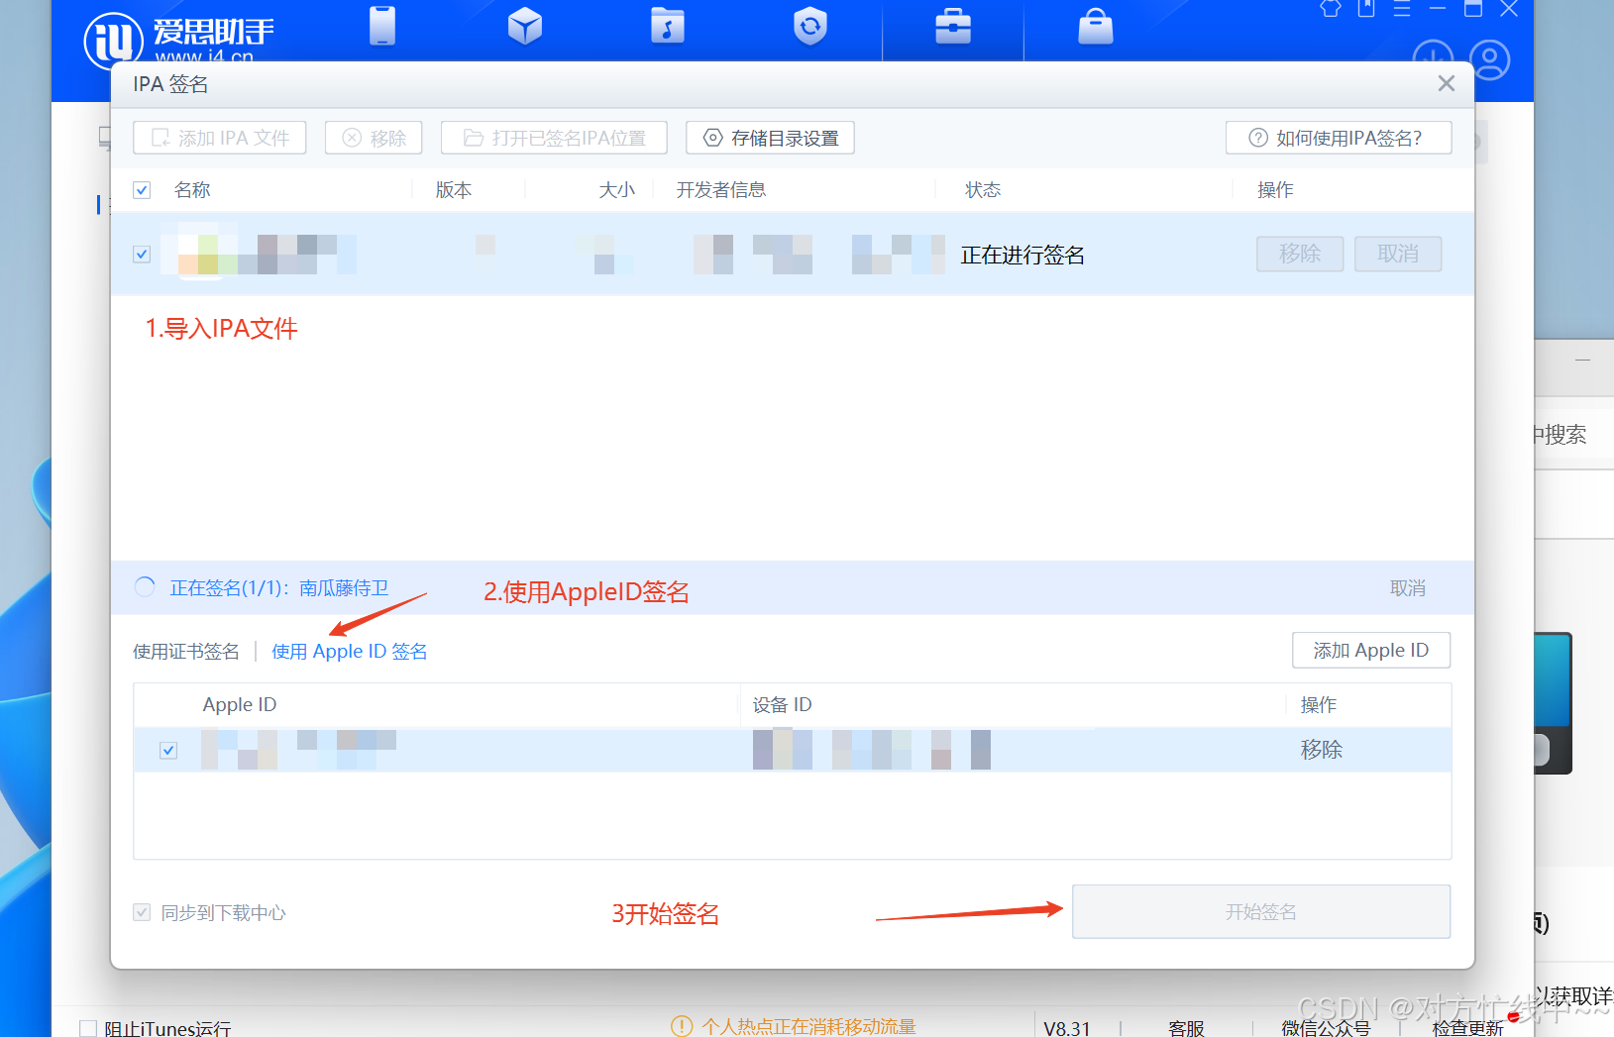Screen dimensions: 1614x1037
Task: Open the store shopping bag icon
Action: click(x=1096, y=26)
